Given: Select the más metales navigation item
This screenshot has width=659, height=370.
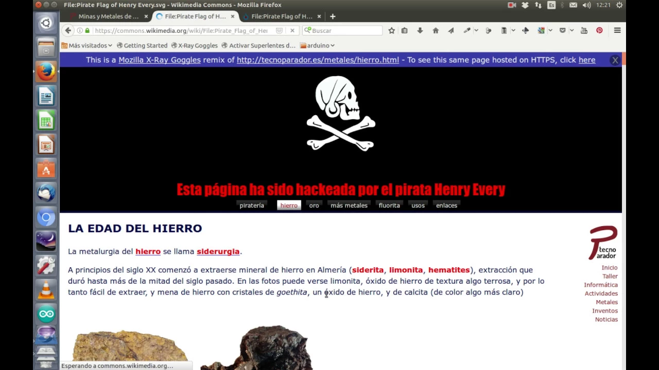Looking at the screenshot, I should [x=349, y=205].
